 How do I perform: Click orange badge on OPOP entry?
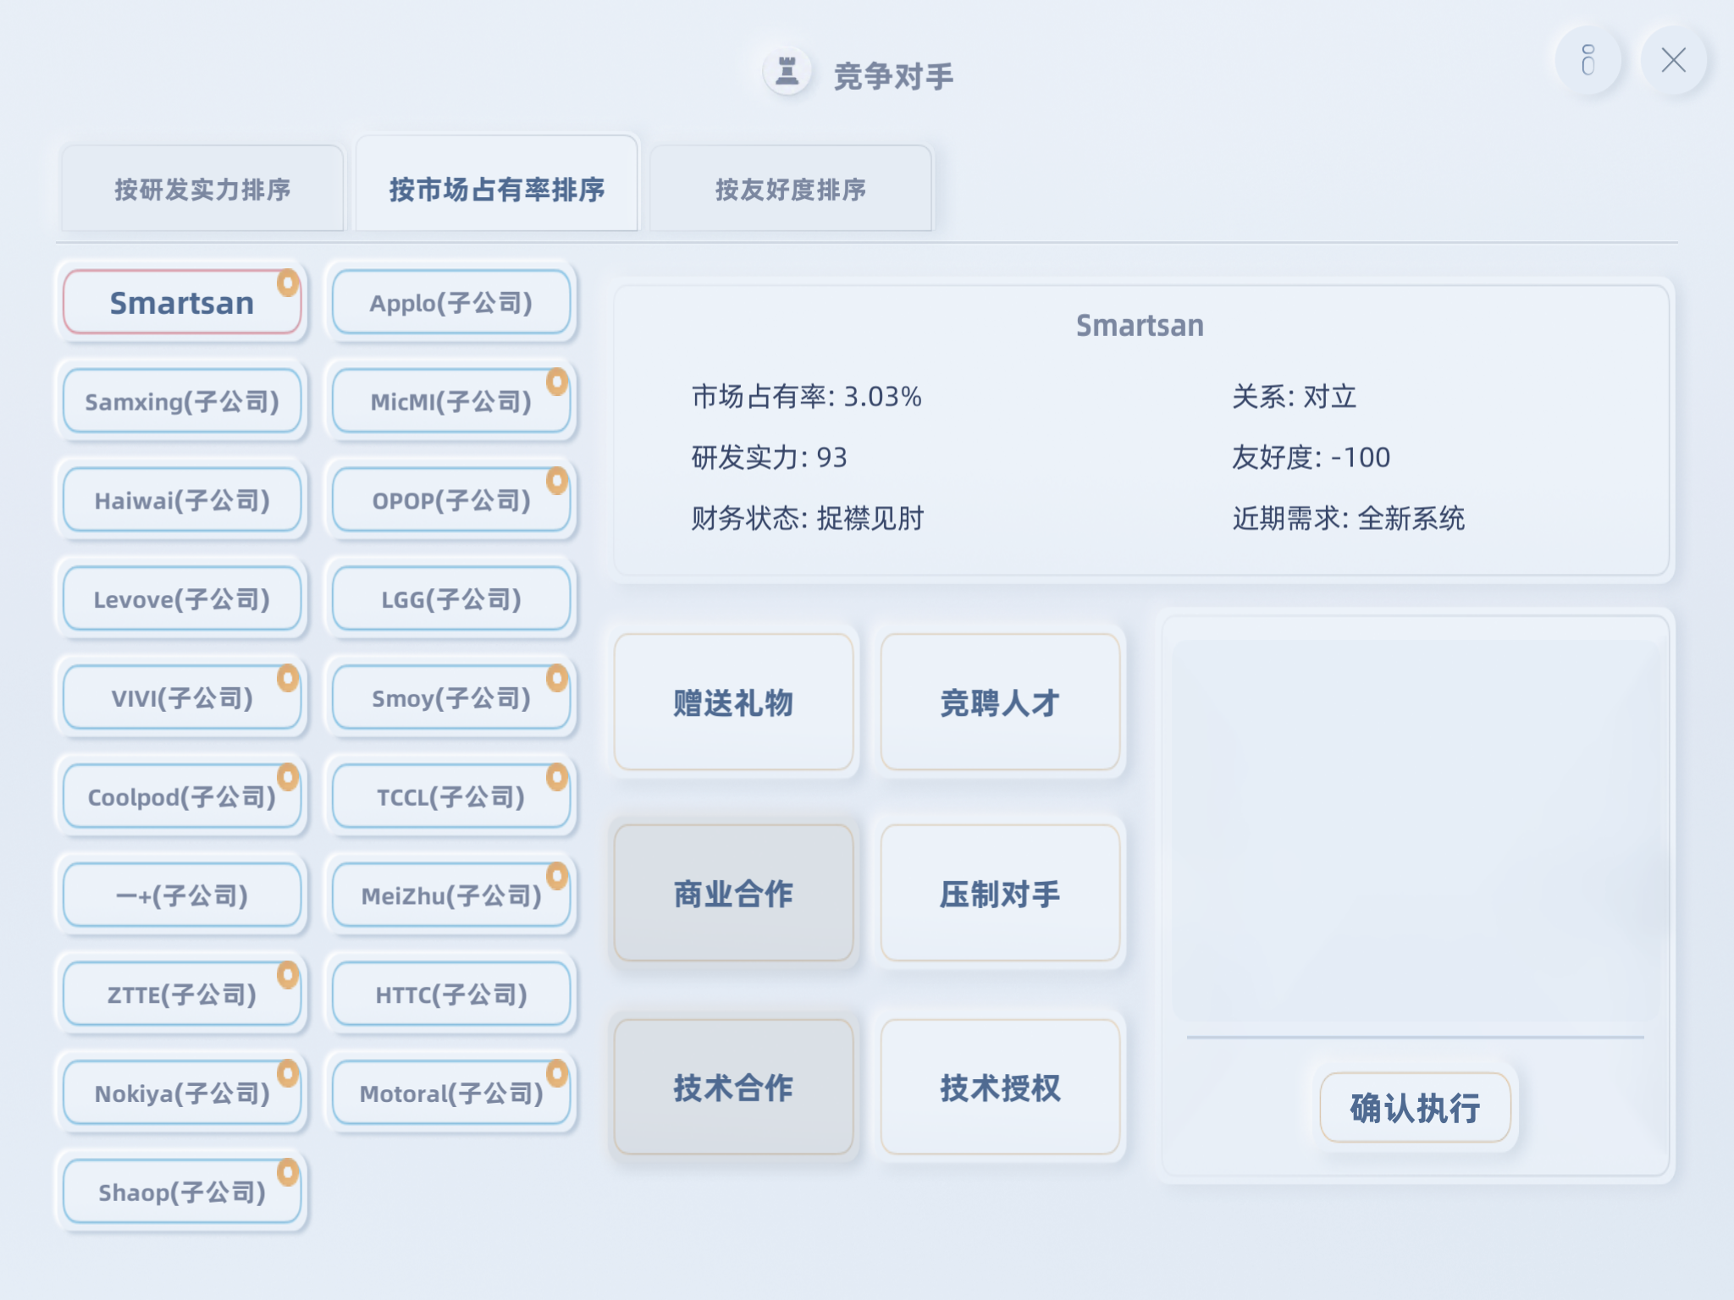[x=557, y=481]
